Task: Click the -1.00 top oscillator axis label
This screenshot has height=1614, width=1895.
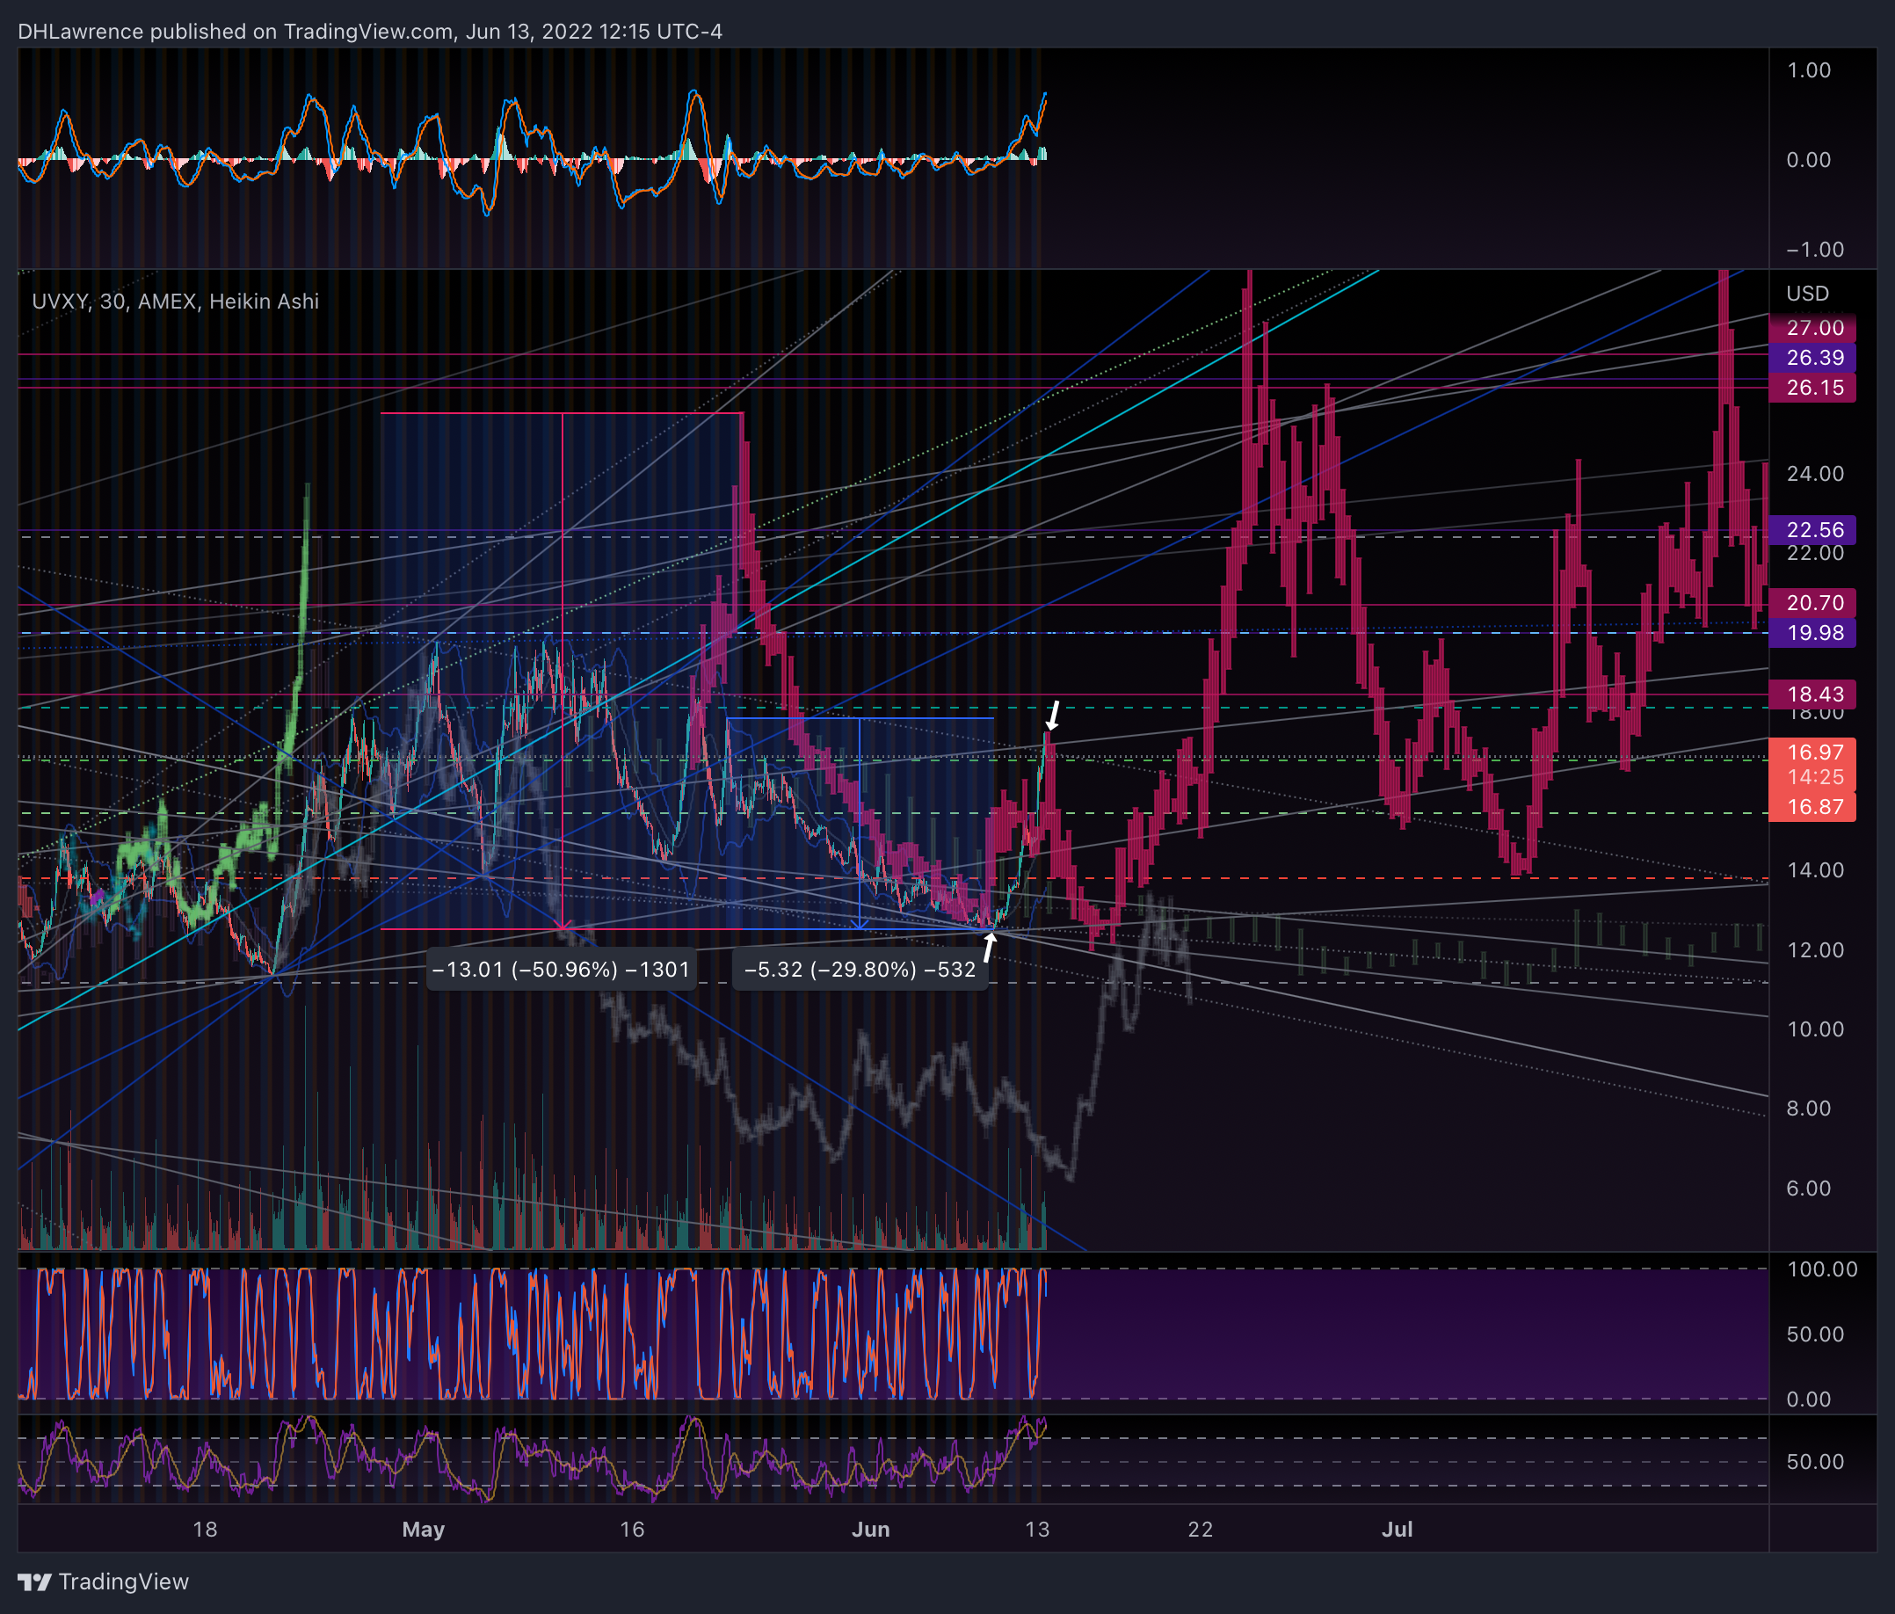Action: [1815, 250]
